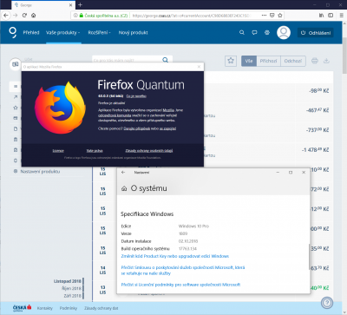Screen dimensions: 347x315
Task: Open Licenční podmínky pro software Microsoft link
Action: 180,285
